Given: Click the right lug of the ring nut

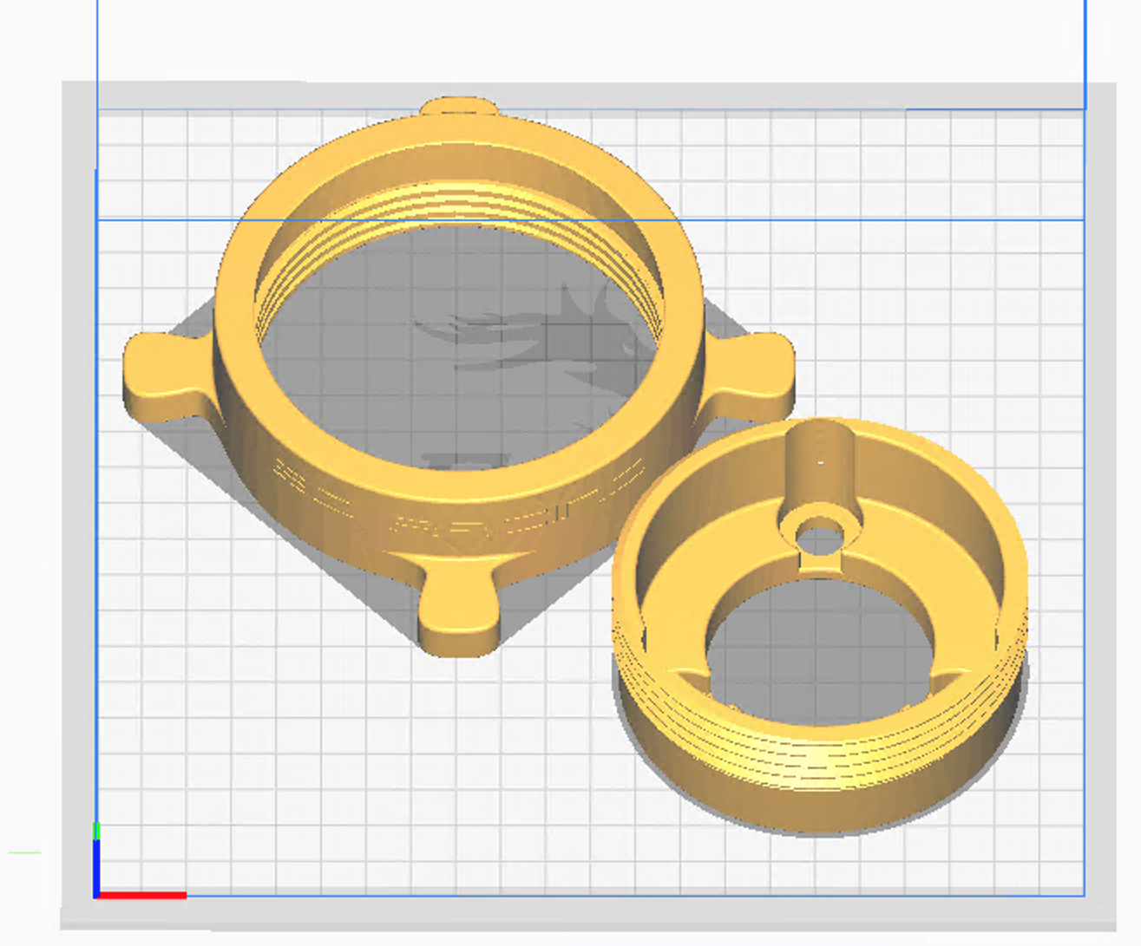Looking at the screenshot, I should (x=755, y=377).
